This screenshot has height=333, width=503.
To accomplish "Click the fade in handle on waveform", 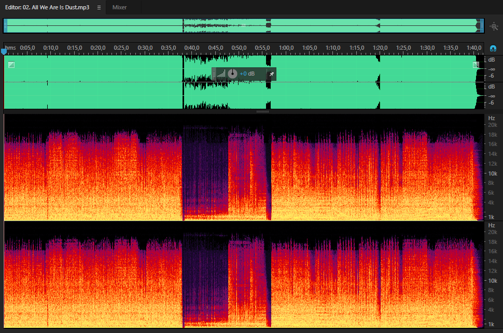I will [x=11, y=65].
